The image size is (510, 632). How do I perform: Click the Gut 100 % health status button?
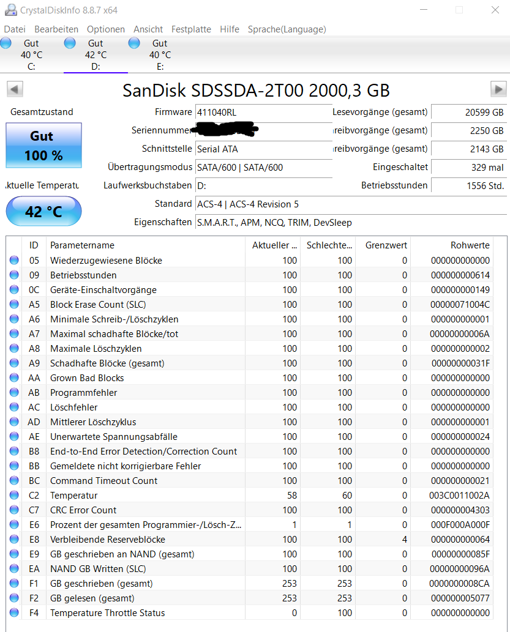click(43, 146)
